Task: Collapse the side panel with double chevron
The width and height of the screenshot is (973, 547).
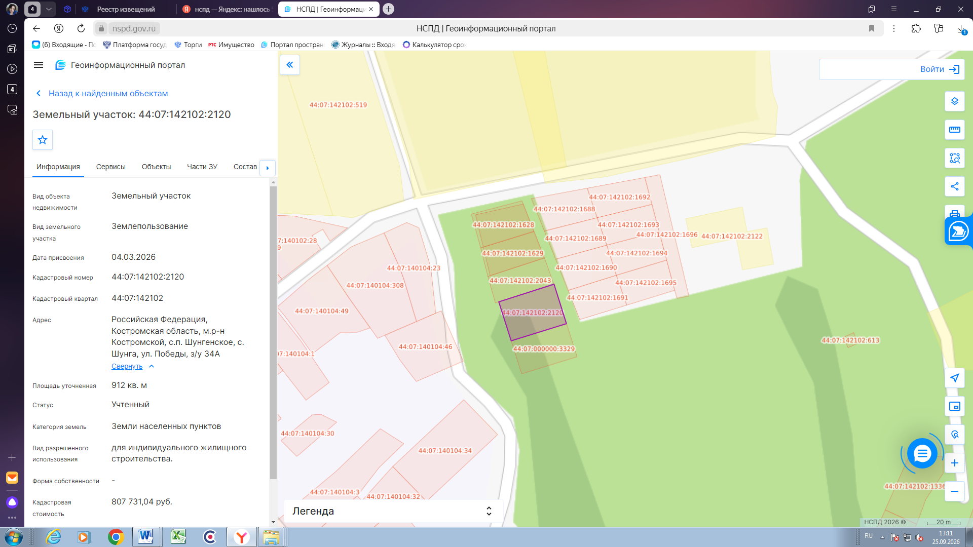Action: [290, 65]
